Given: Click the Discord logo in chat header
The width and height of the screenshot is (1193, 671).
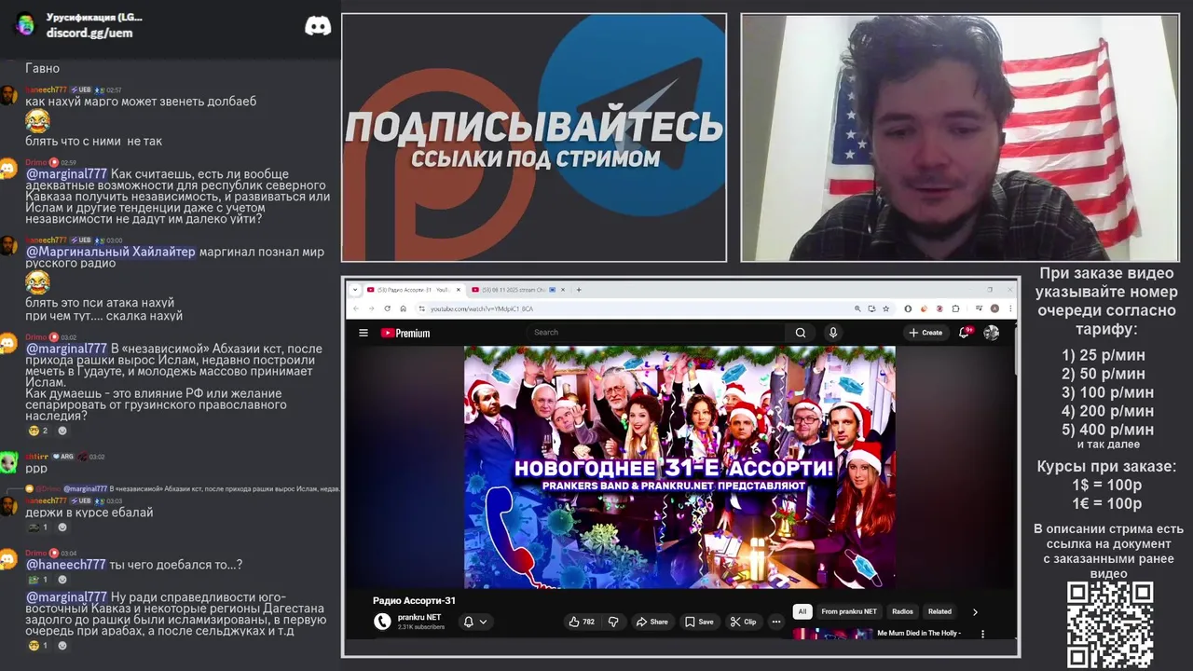Looking at the screenshot, I should click(318, 26).
